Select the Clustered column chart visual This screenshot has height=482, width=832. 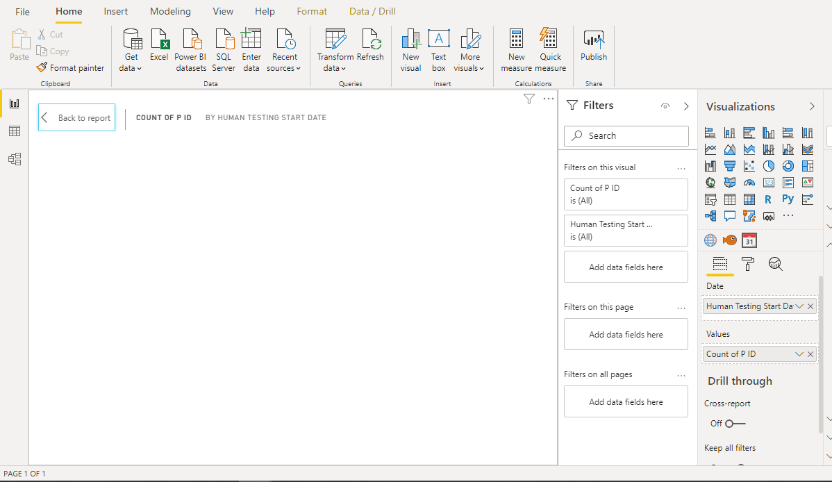[768, 133]
